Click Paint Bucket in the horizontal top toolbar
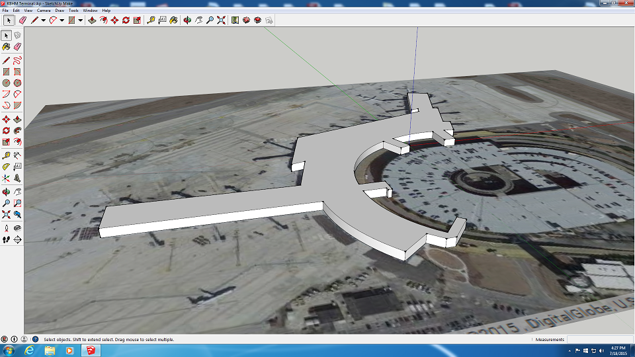The width and height of the screenshot is (635, 357). tap(173, 20)
